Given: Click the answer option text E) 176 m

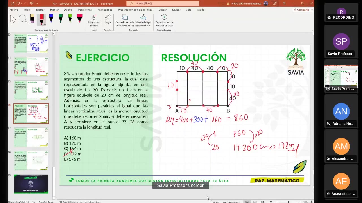Looking at the screenshot, I should coord(72,159).
